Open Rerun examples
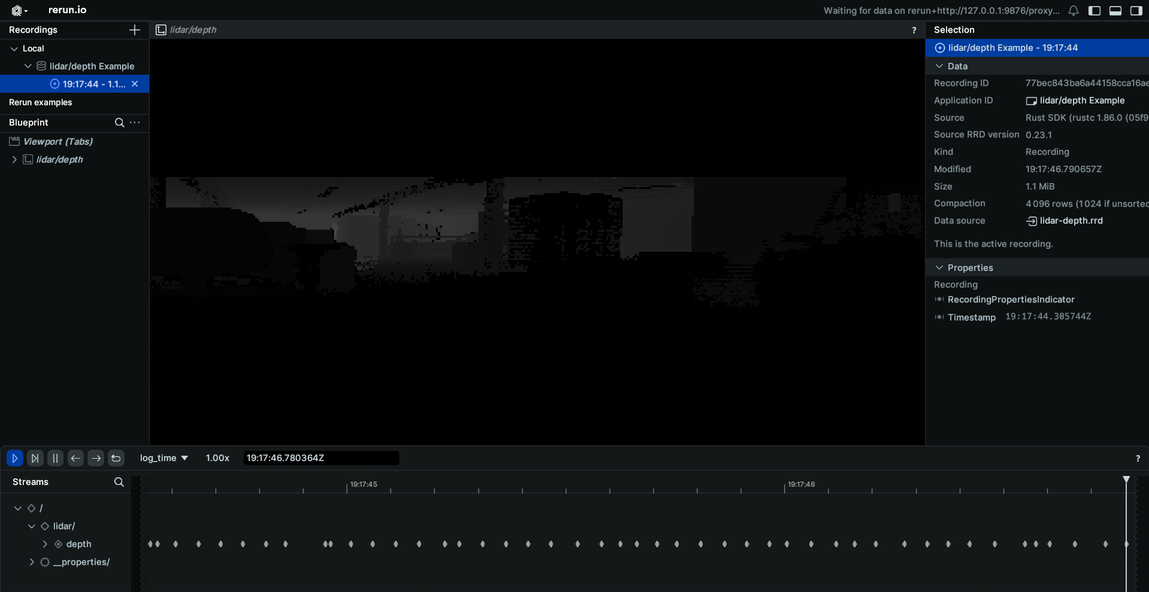 coord(41,102)
